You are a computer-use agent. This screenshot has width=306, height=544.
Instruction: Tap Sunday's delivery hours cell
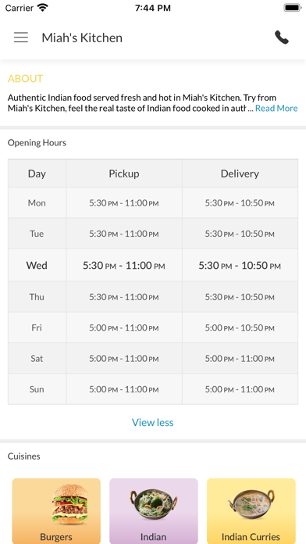[240, 389]
